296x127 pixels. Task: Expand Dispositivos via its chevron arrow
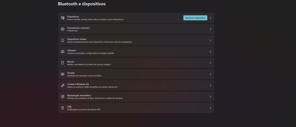click(210, 18)
